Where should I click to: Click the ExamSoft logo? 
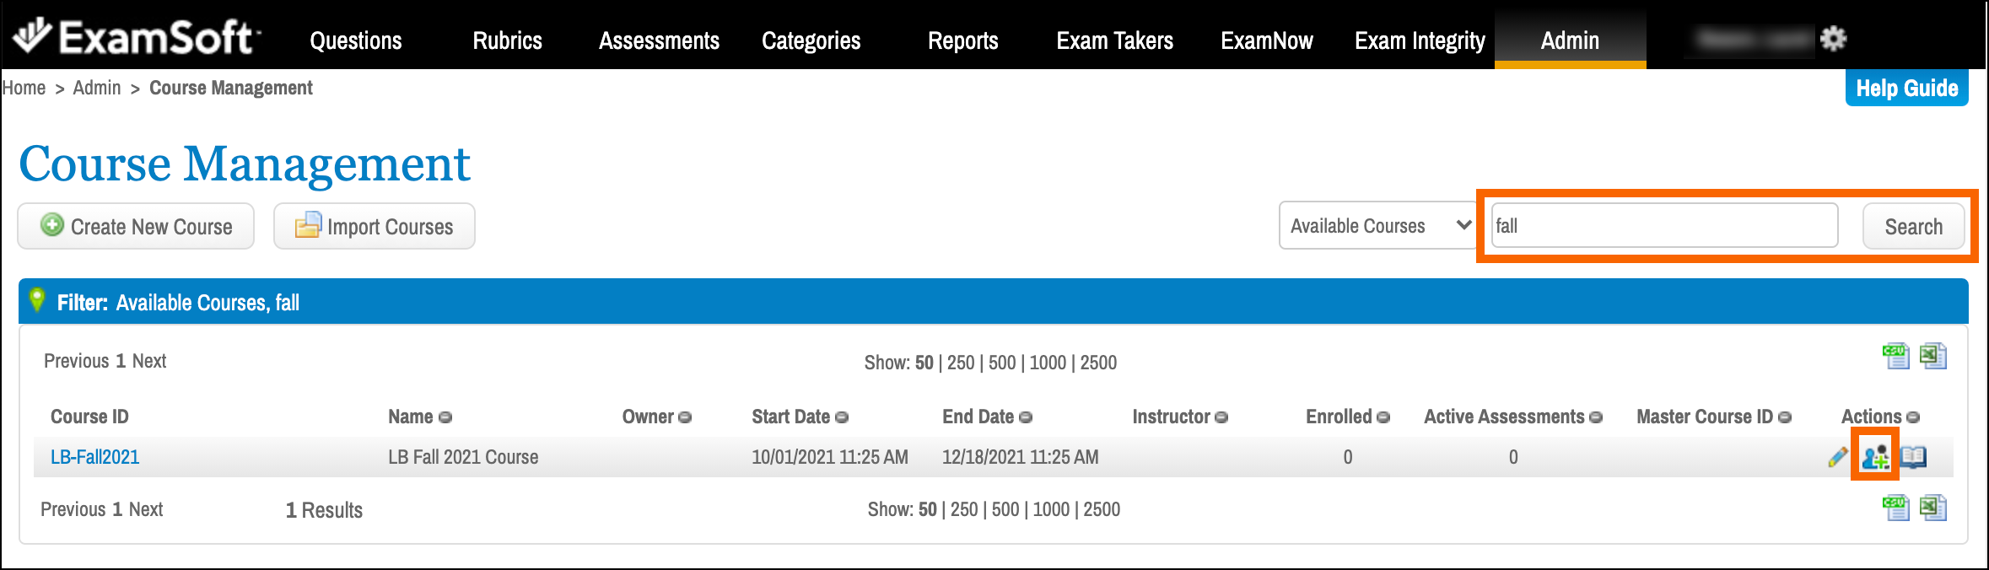coord(137,38)
